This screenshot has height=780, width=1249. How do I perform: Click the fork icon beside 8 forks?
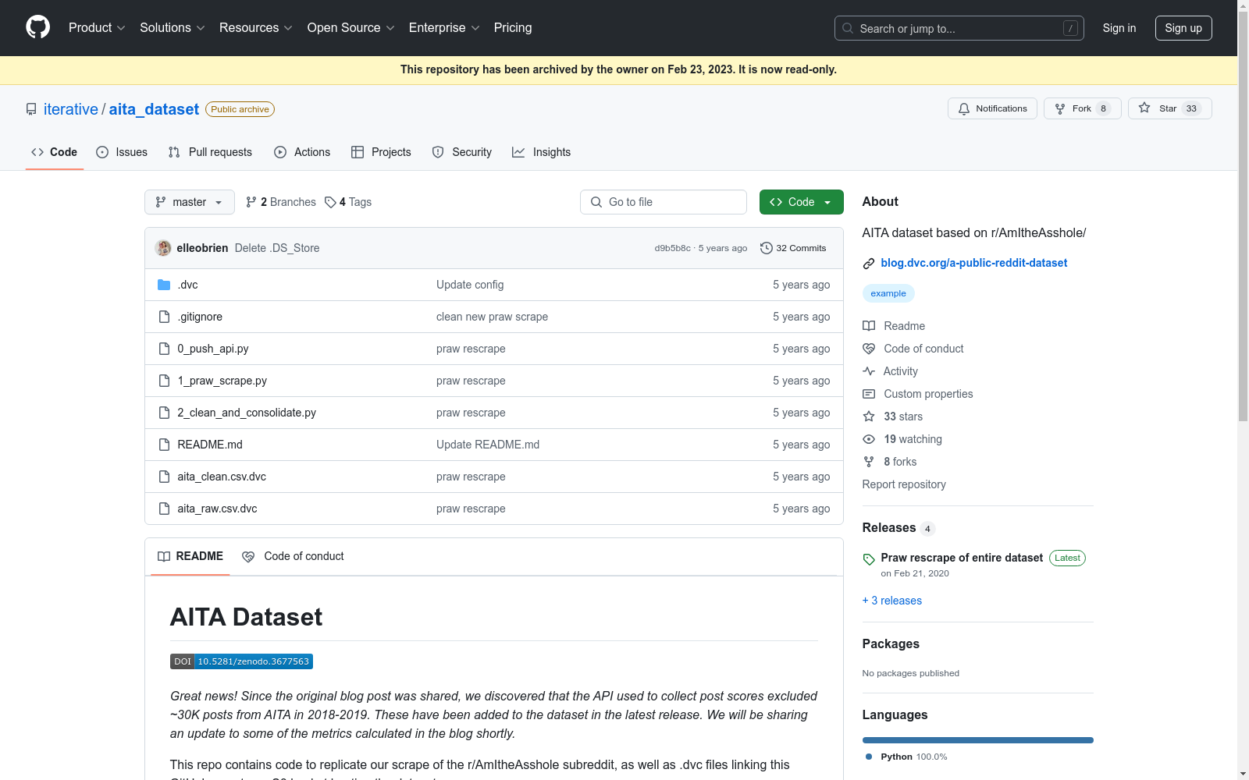[869, 462]
